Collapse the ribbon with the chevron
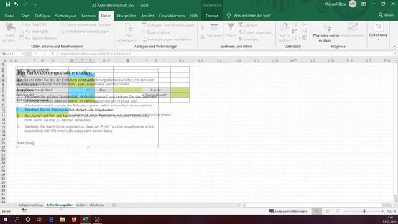This screenshot has width=398, height=224. [x=394, y=47]
